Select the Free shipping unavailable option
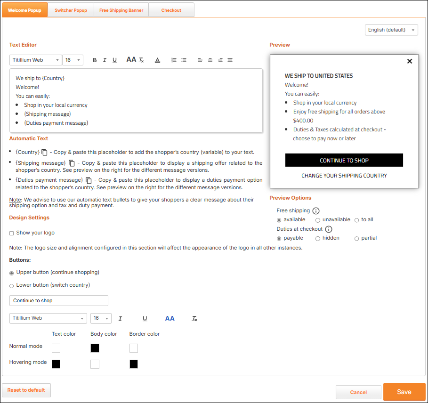428x403 pixels. point(318,220)
